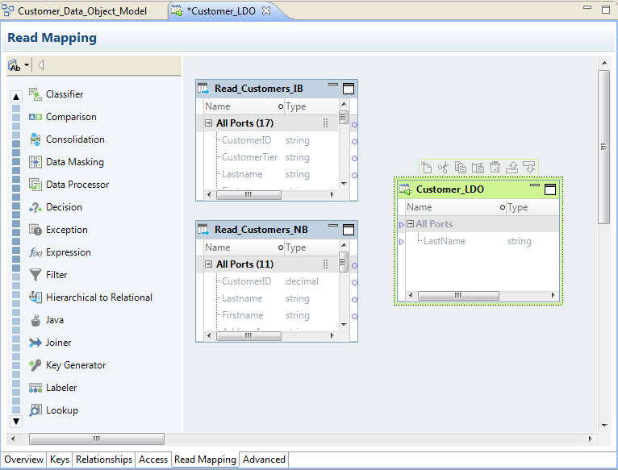Open the palette Ab dropdown arrow
Viewport: 618px width, 470px height.
pyautogui.click(x=27, y=65)
